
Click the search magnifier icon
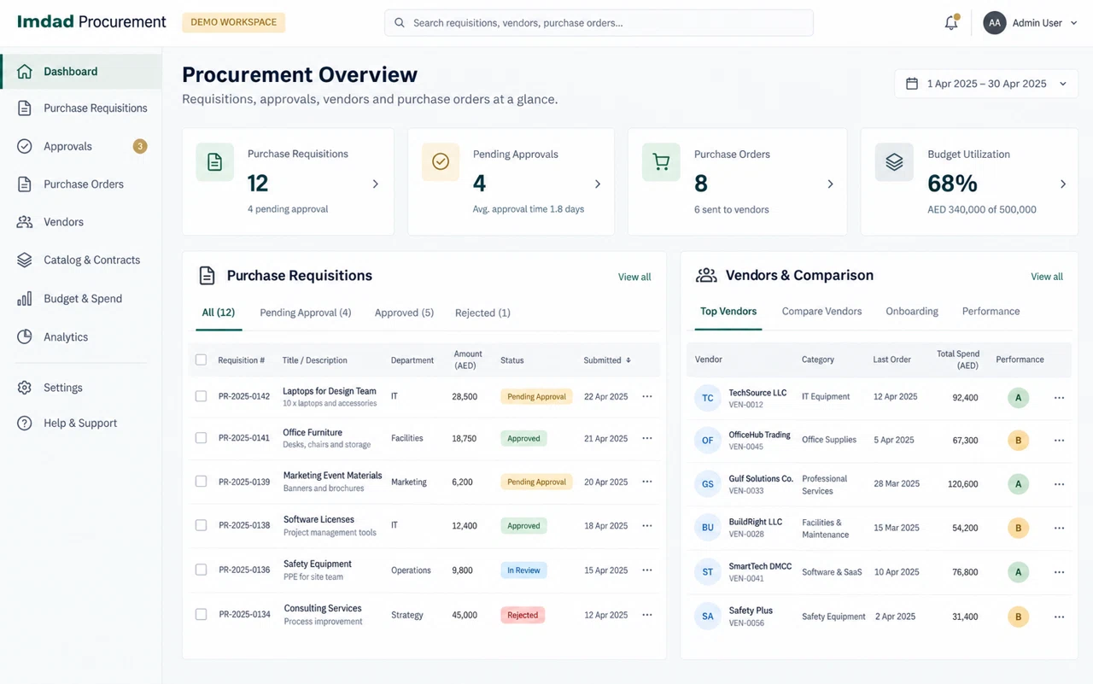[400, 23]
